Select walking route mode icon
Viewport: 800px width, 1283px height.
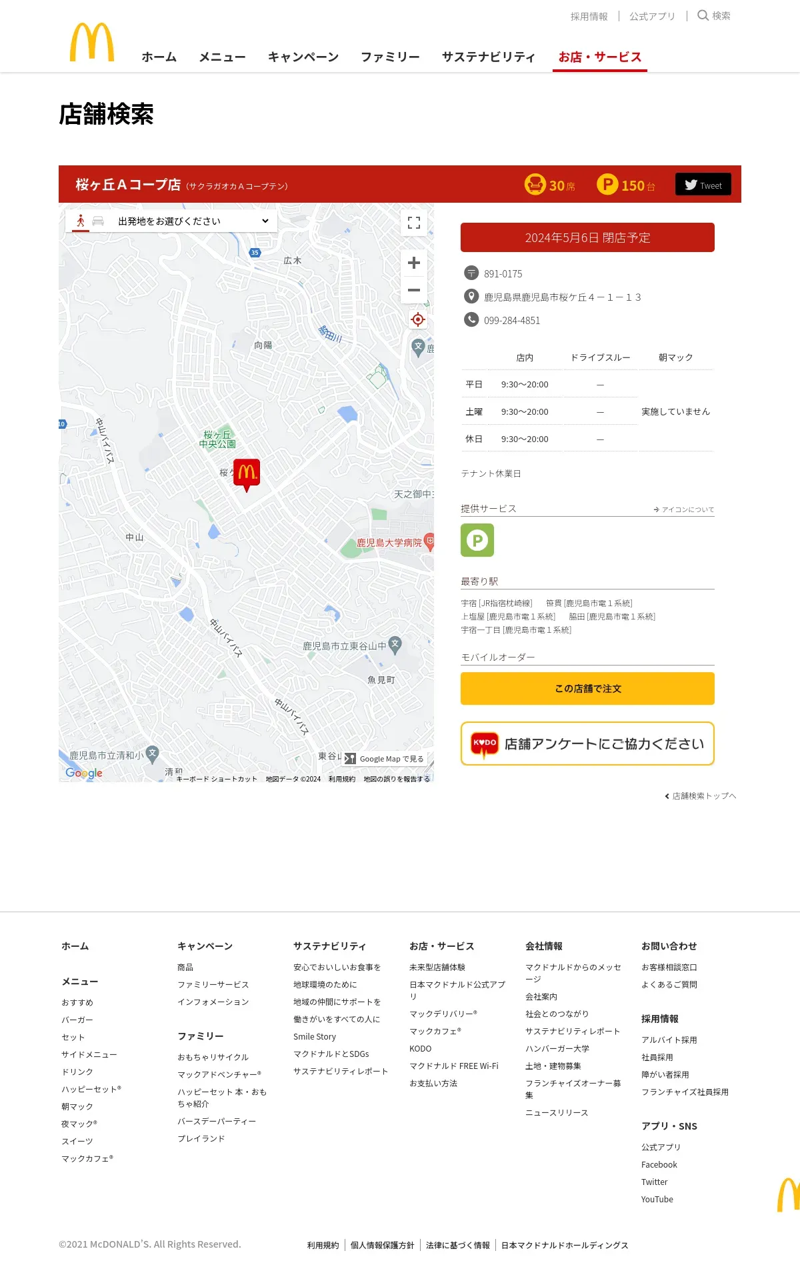pyautogui.click(x=81, y=221)
